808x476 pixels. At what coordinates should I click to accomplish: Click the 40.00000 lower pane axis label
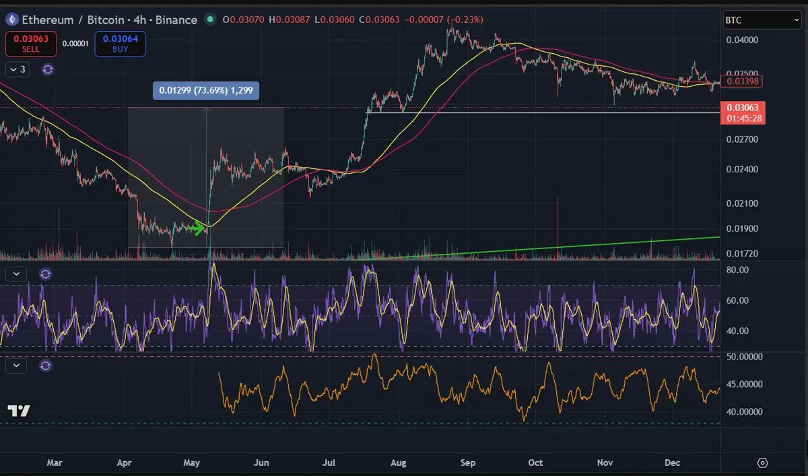coord(743,411)
